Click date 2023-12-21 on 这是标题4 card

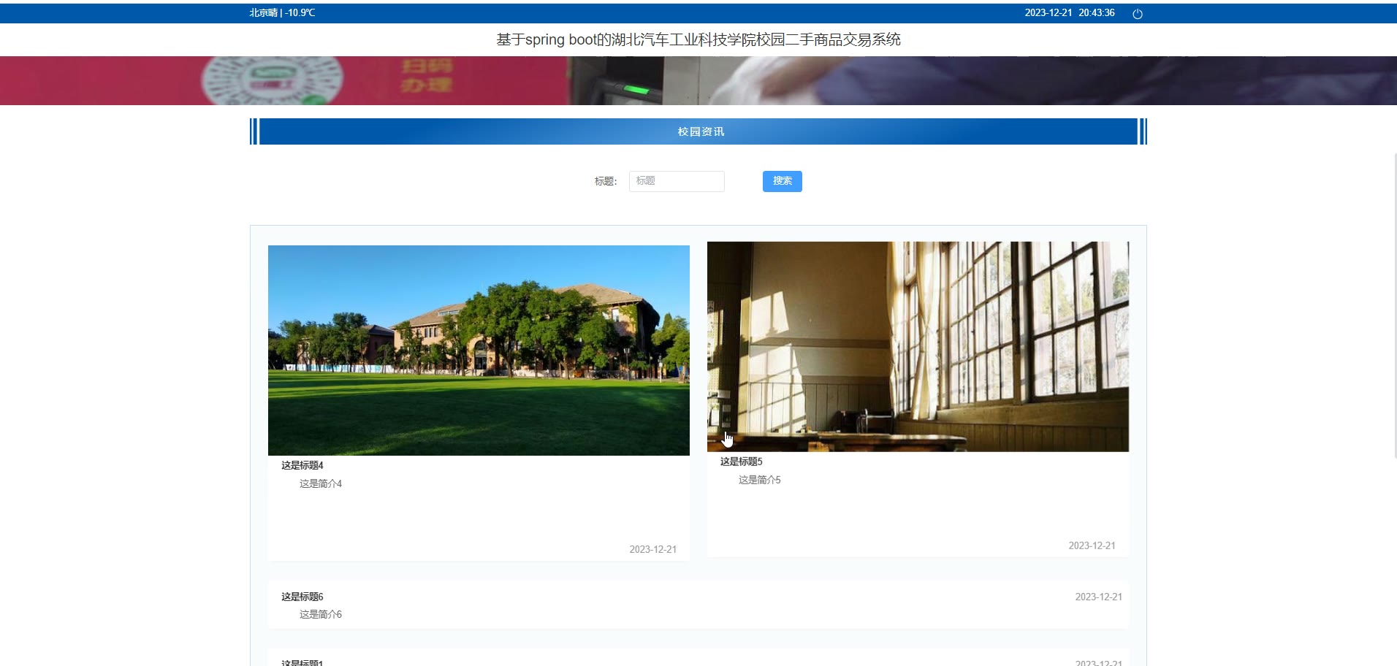point(653,549)
